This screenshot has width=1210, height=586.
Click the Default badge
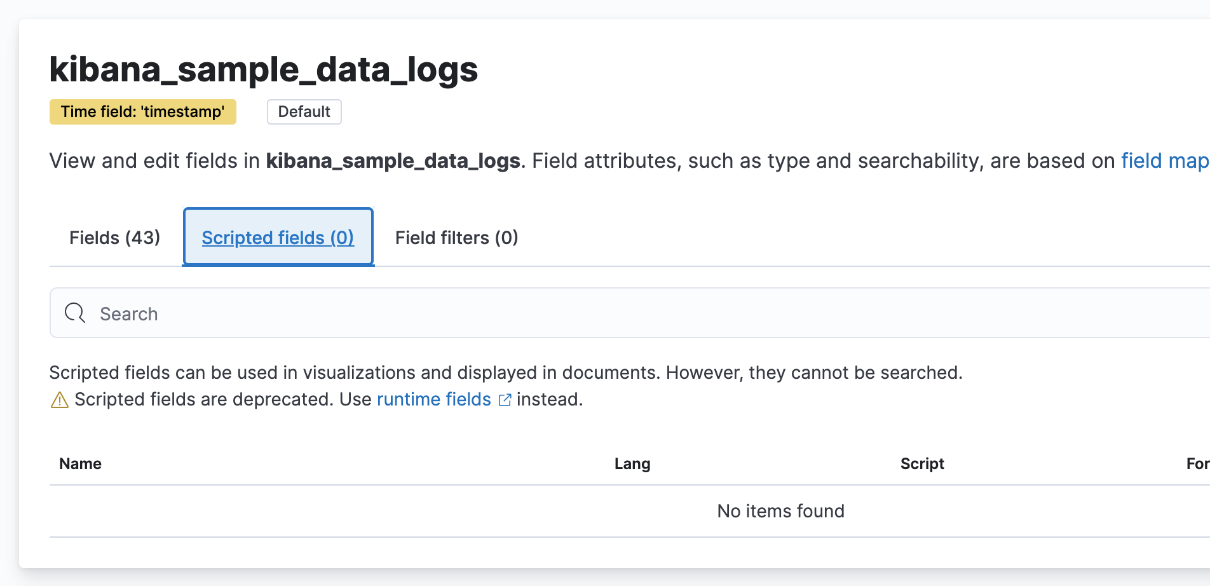click(x=304, y=112)
